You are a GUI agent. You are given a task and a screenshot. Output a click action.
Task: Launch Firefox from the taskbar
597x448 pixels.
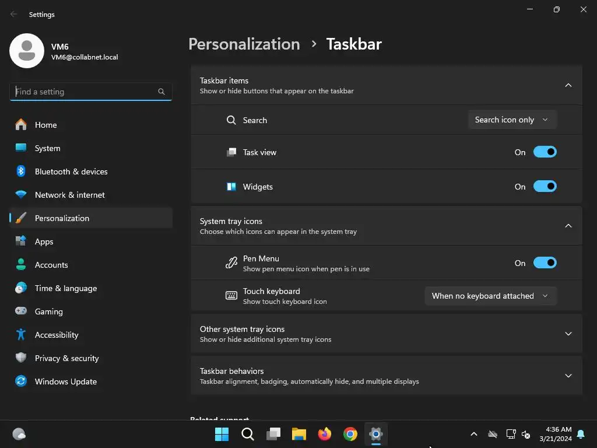[x=324, y=434]
